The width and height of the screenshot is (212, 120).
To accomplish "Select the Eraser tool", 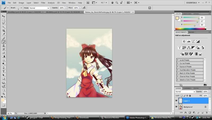I will [x=3, y=53].
